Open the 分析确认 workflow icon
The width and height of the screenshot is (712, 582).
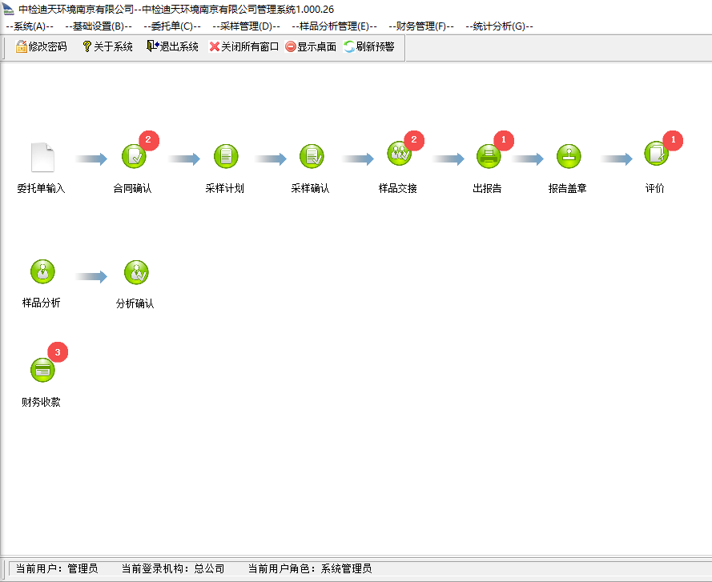136,272
